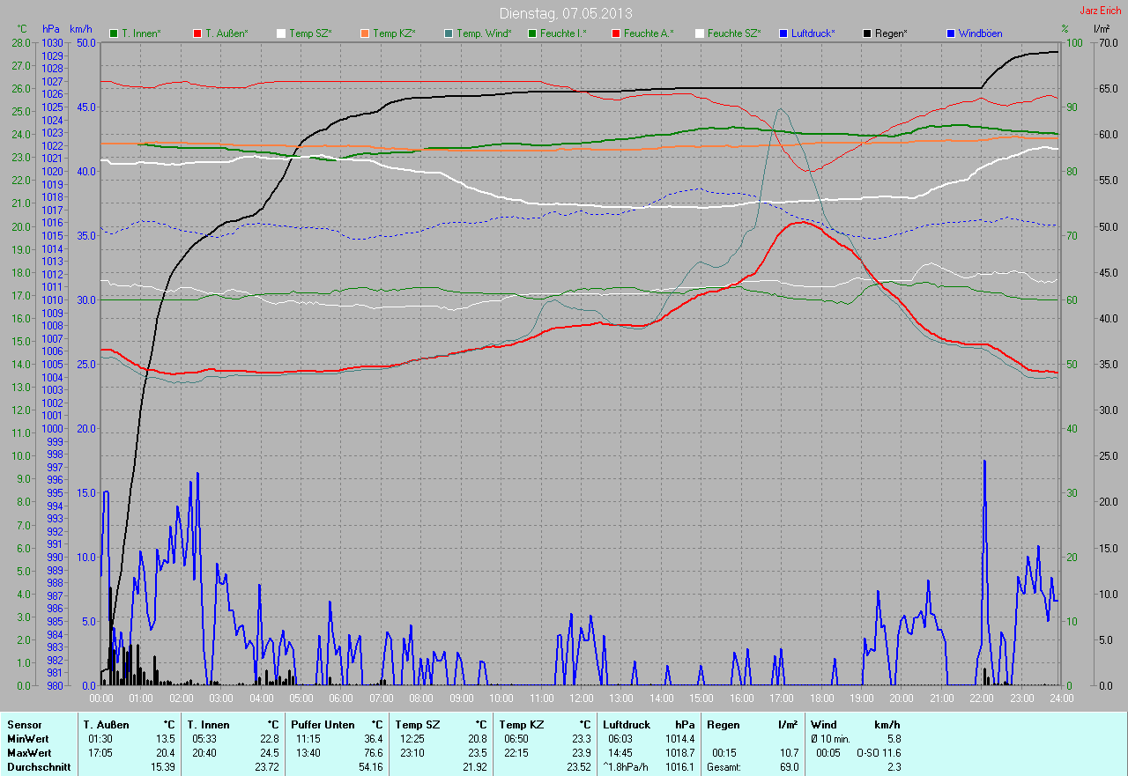Click the white Feuchte SZ legend swatch
This screenshot has width=1128, height=776.
(x=700, y=33)
